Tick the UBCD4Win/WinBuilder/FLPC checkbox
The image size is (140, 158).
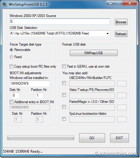click(64, 83)
